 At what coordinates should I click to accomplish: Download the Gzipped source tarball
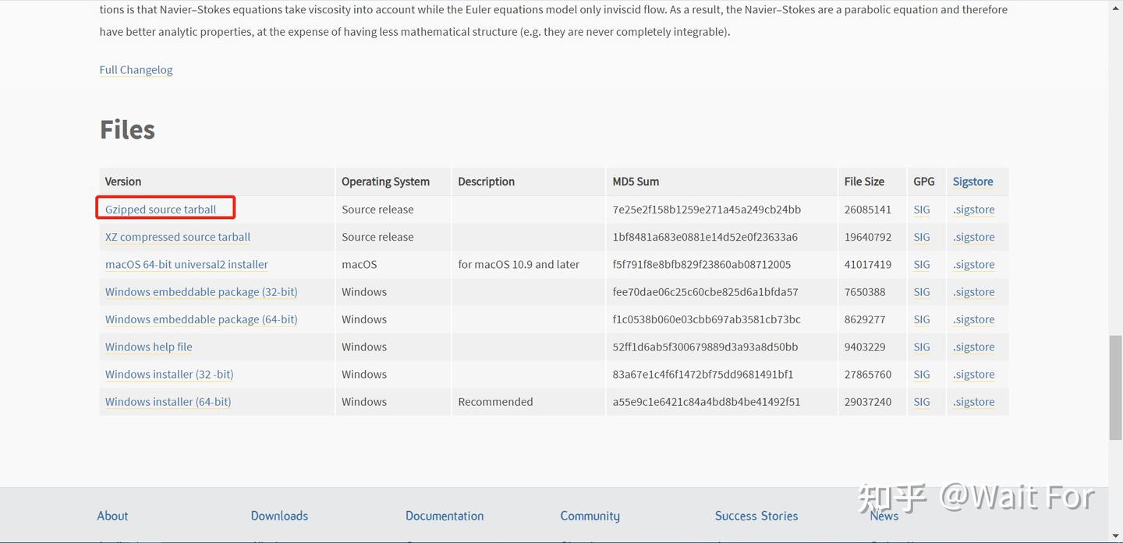pyautogui.click(x=161, y=209)
